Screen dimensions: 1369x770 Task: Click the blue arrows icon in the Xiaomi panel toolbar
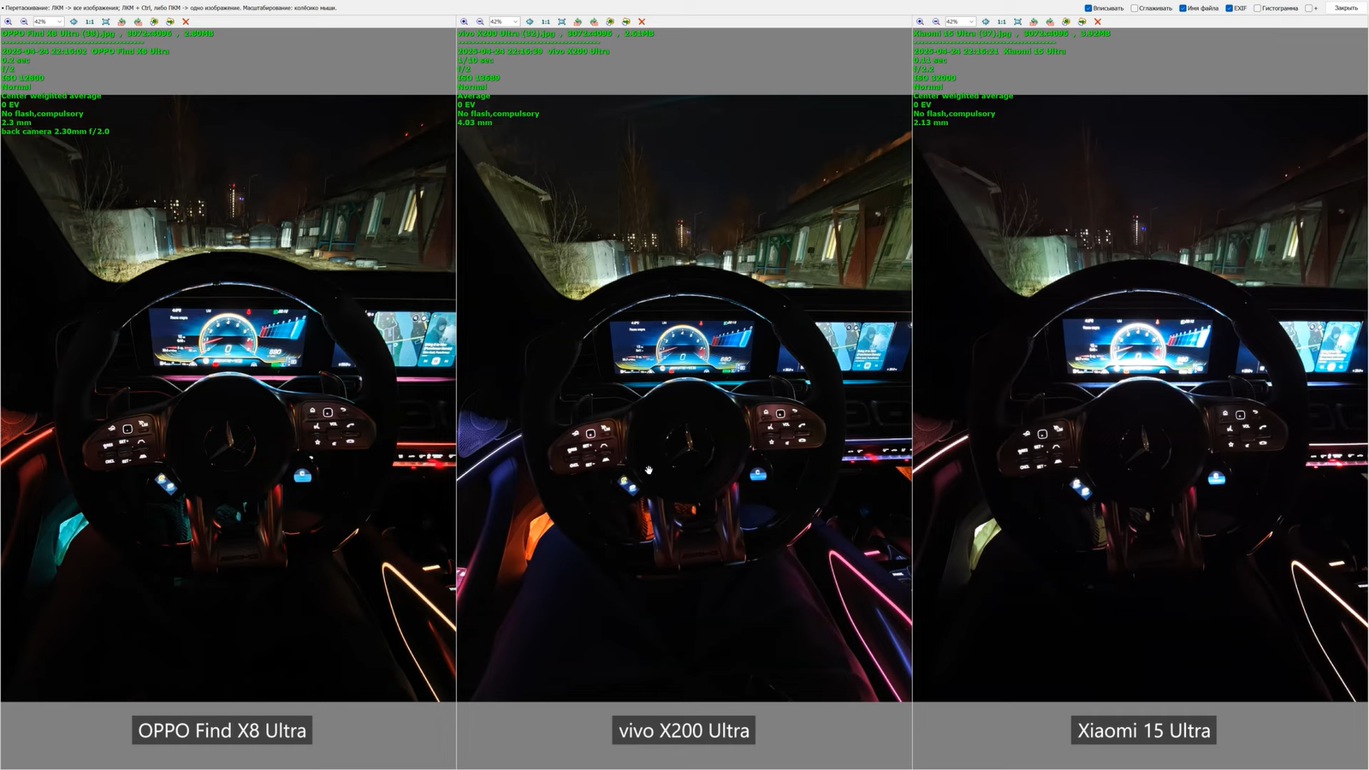point(986,21)
